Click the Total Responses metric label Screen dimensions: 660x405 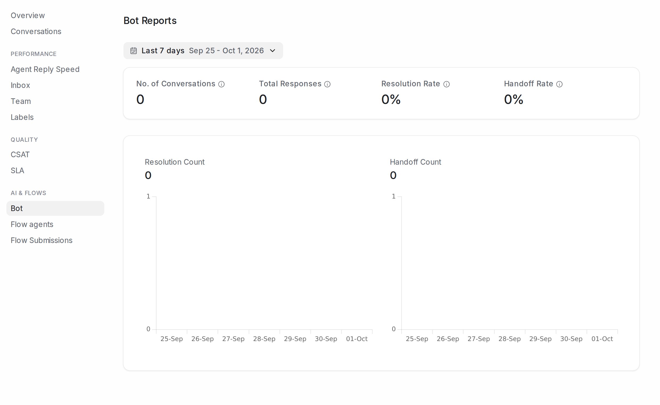click(290, 84)
